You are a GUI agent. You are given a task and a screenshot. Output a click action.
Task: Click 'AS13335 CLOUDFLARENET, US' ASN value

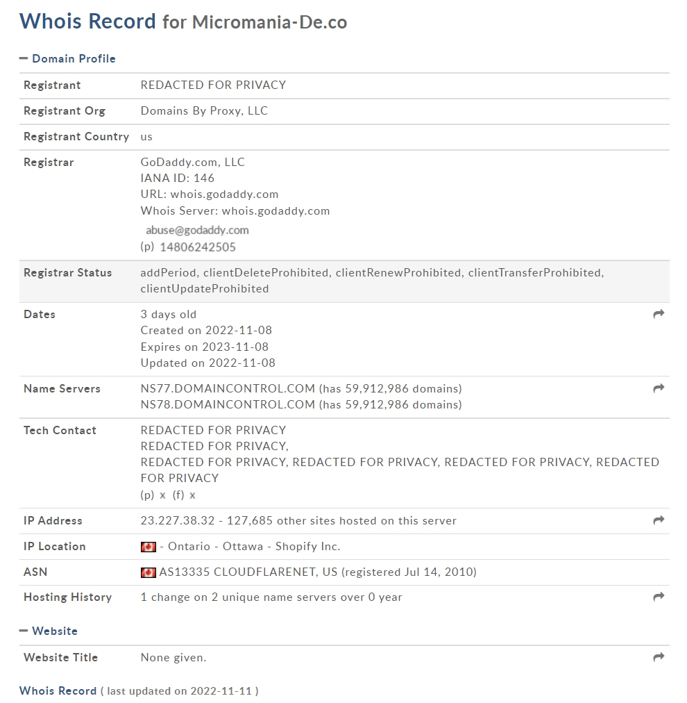click(x=248, y=572)
